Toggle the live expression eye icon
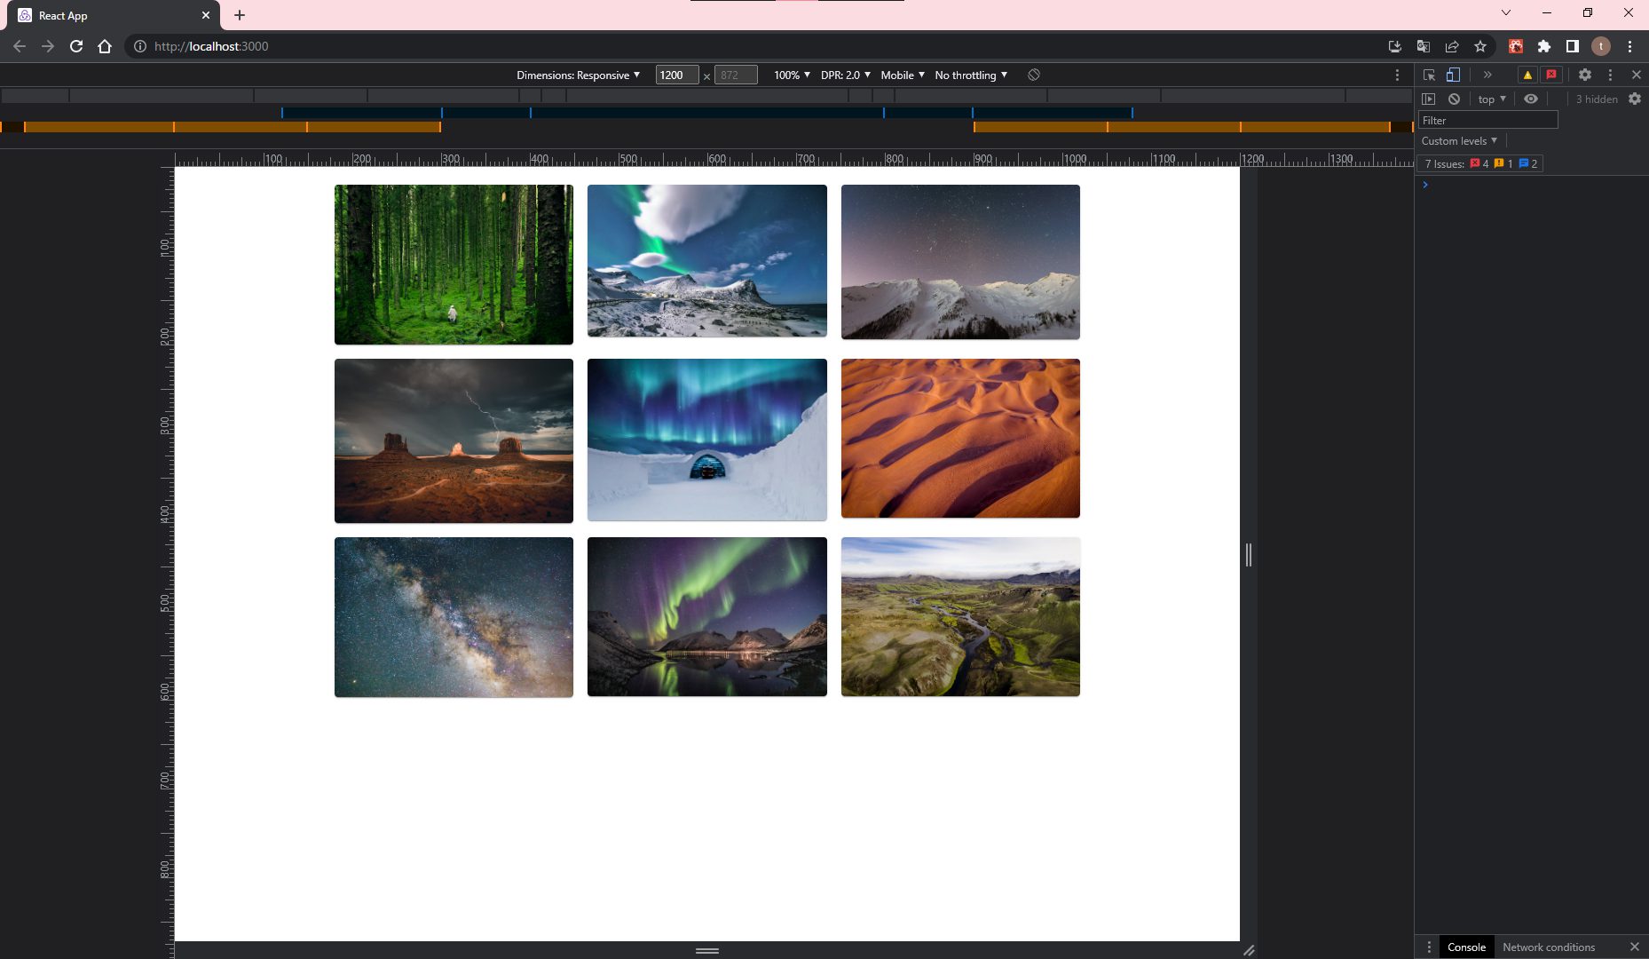The height and width of the screenshot is (959, 1649). pos(1531,99)
